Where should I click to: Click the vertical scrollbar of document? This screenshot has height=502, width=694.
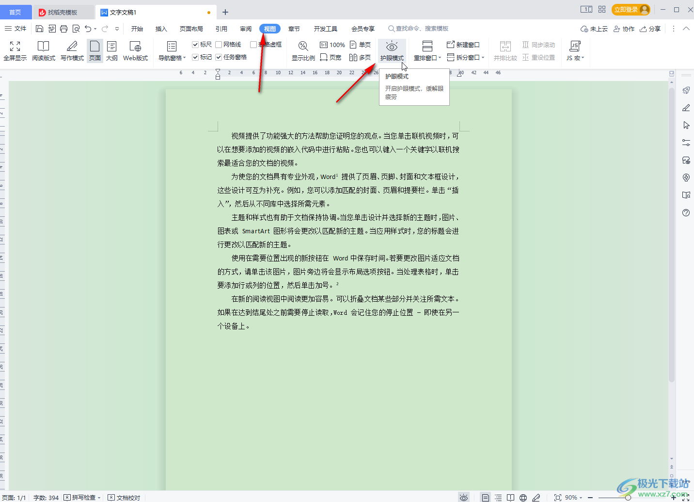(x=672, y=235)
